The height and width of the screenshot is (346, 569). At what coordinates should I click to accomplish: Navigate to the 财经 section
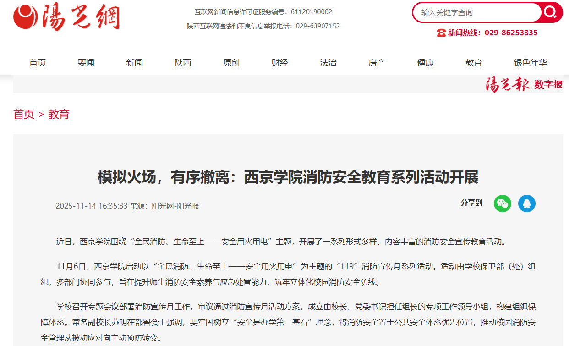tap(280, 63)
